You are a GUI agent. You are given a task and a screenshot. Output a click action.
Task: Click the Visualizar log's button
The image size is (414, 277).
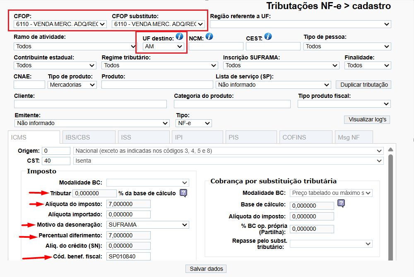[x=367, y=120]
